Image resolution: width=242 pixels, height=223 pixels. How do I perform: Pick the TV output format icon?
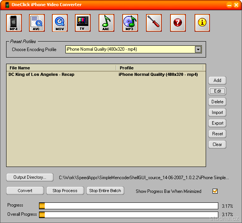pyautogui.click(x=83, y=23)
